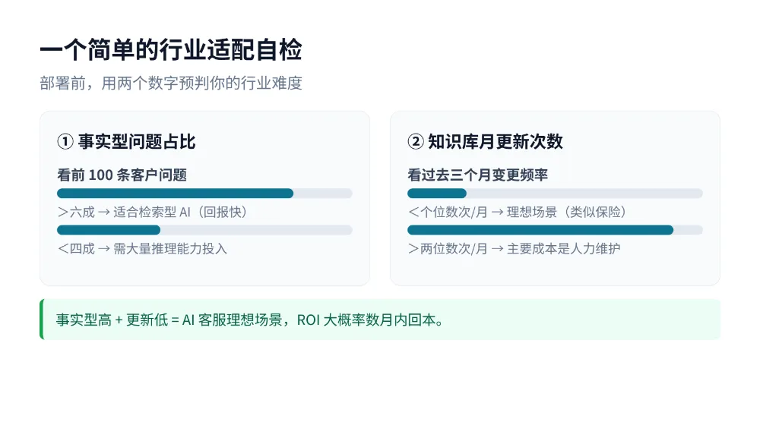
Task: Click the long progress bar above >两位数次/月
Action: 555,230
